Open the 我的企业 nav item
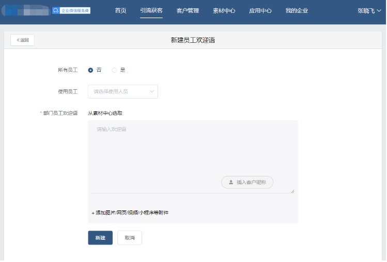 (x=297, y=10)
